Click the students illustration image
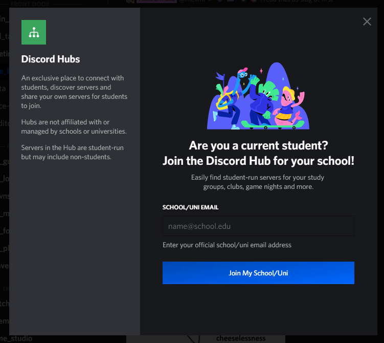Image resolution: width=384 pixels, height=343 pixels. pyautogui.click(x=258, y=96)
